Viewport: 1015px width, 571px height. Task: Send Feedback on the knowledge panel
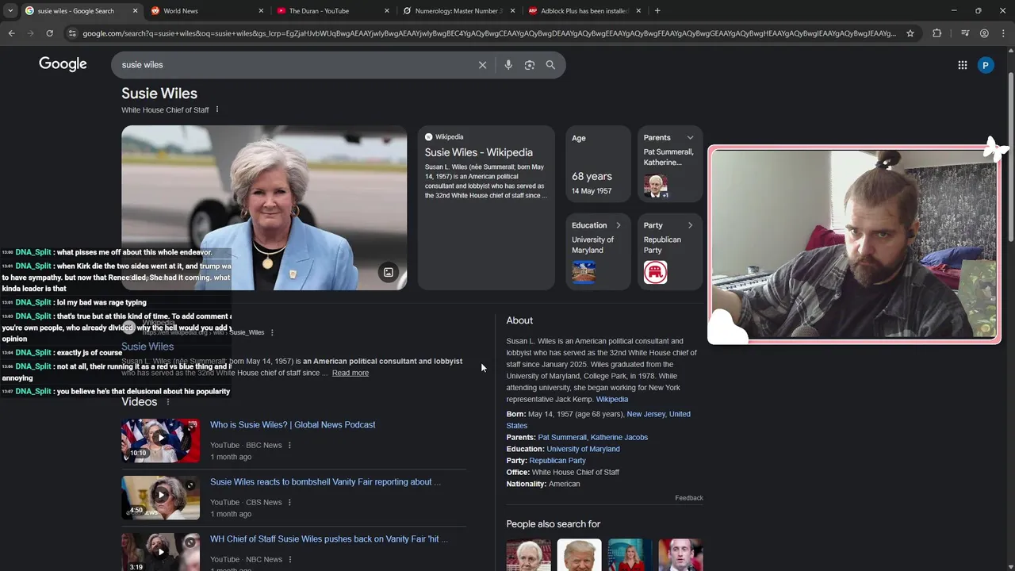click(689, 498)
